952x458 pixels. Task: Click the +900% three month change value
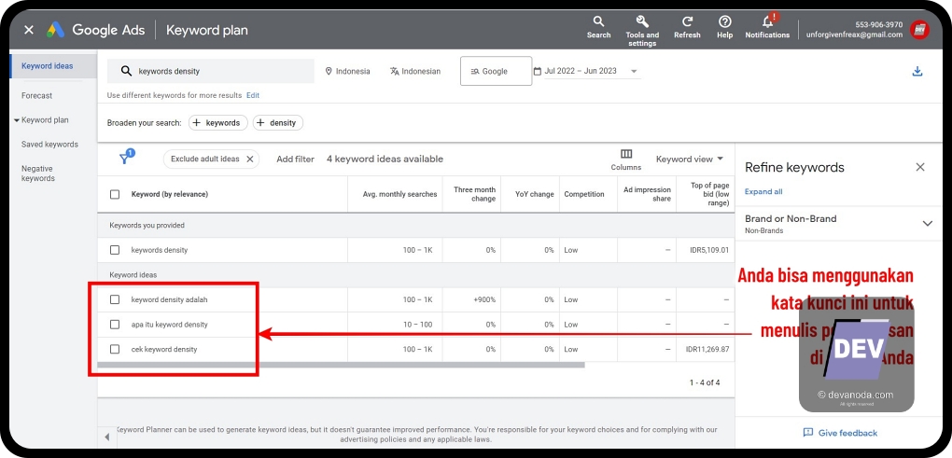483,299
